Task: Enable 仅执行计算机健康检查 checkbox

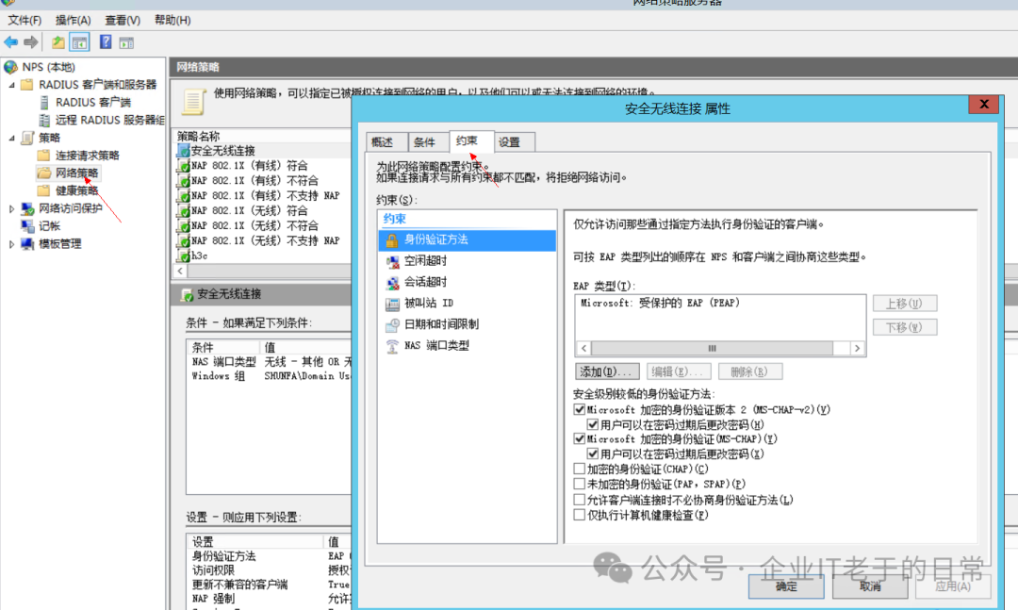Action: (579, 515)
